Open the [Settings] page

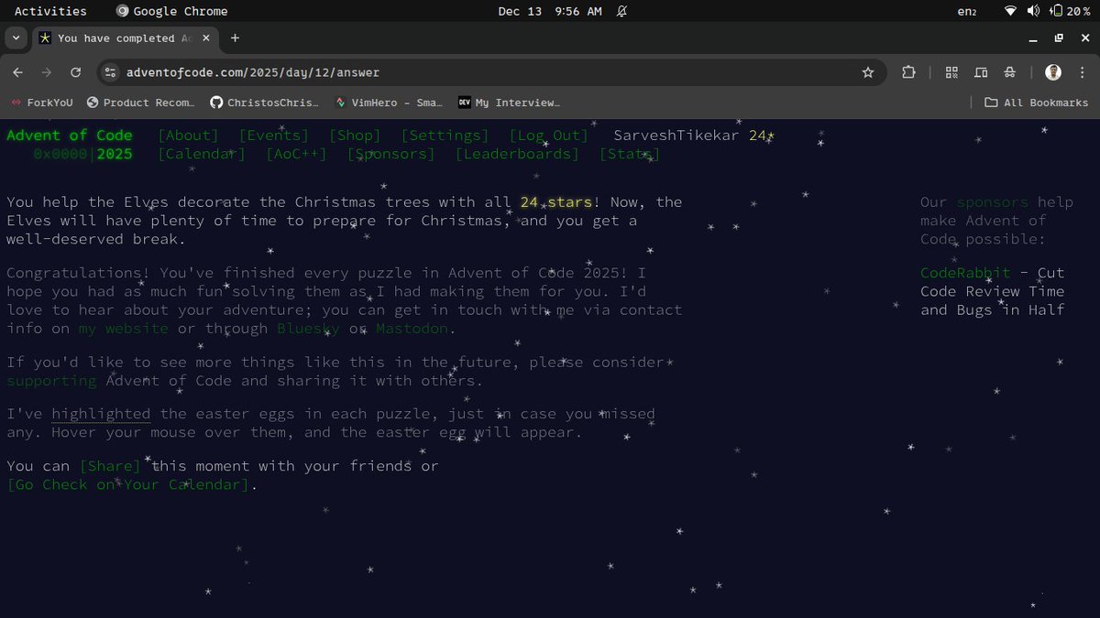445,136
